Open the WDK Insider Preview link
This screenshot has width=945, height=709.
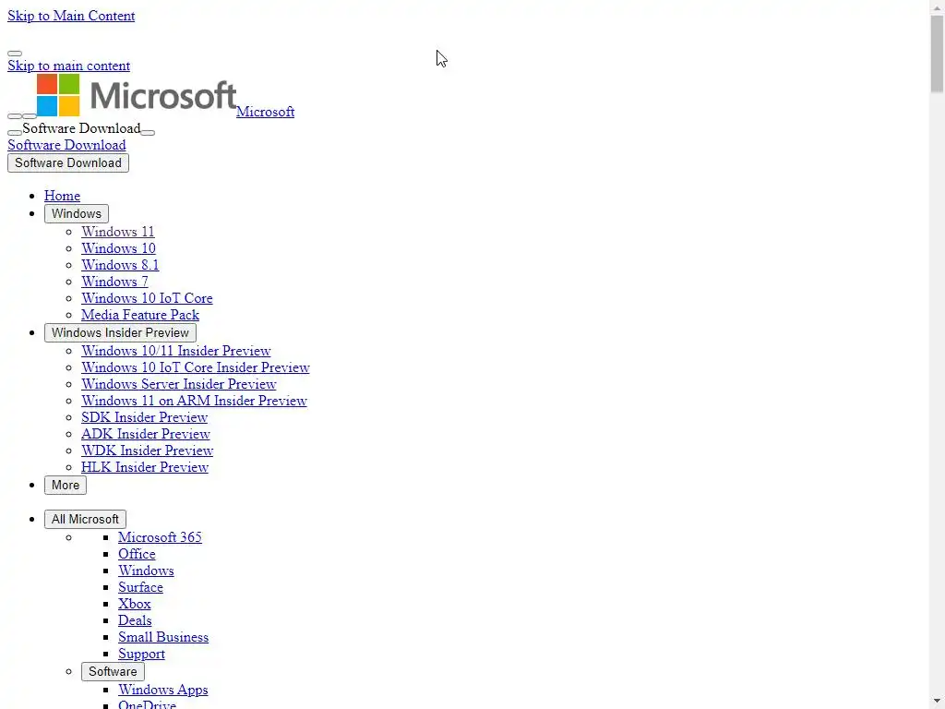pyautogui.click(x=148, y=450)
